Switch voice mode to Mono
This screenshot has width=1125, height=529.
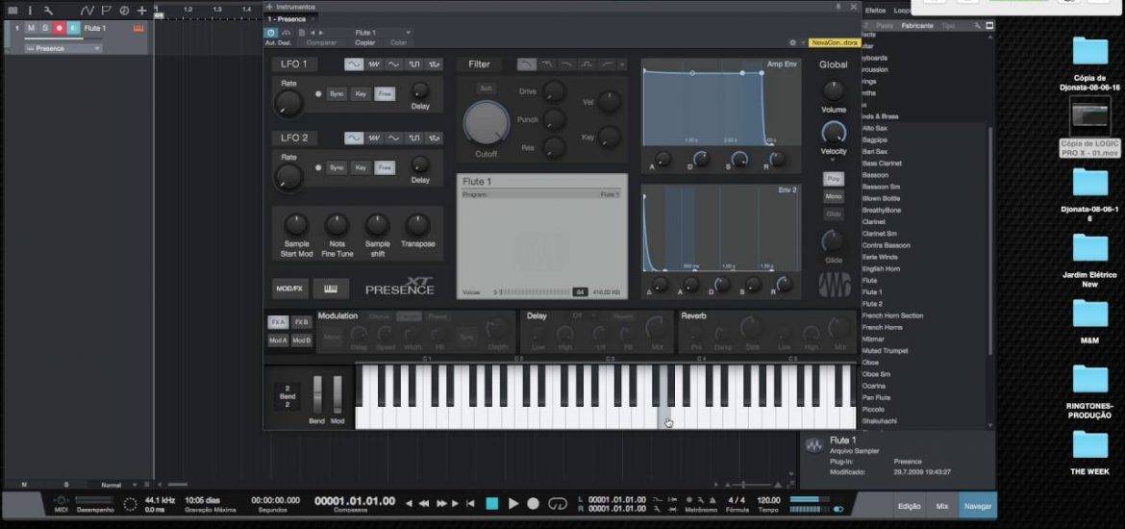point(833,196)
